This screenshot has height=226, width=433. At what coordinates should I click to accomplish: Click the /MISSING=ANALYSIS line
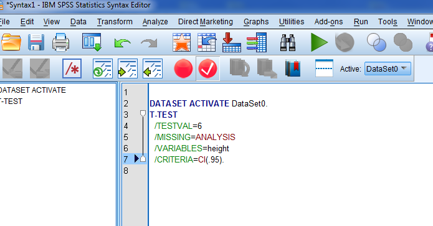click(194, 137)
